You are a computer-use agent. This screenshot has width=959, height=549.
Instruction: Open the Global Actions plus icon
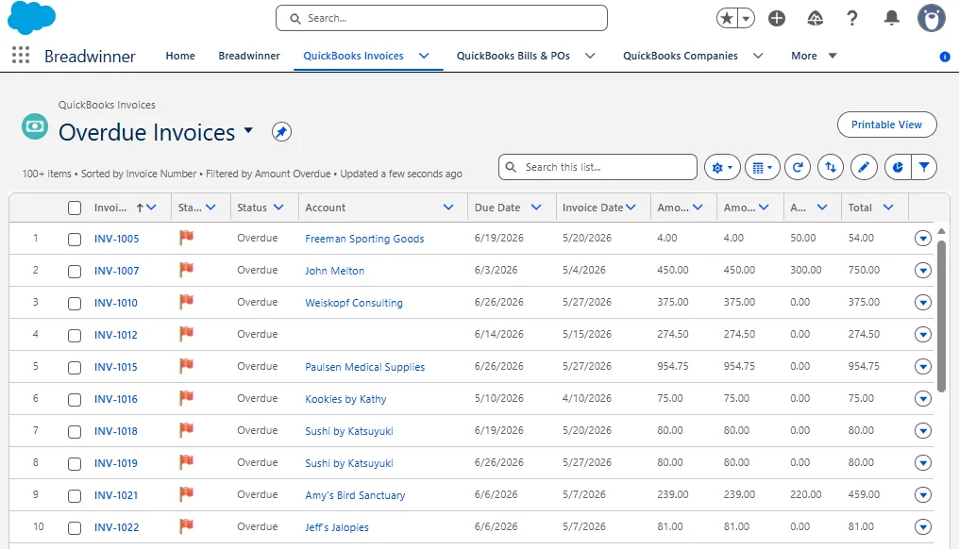coord(777,18)
